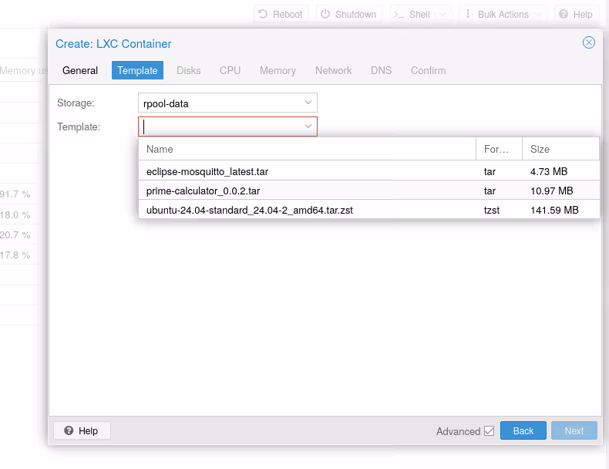Viewport: 609px width, 469px height.
Task: Pick the ubuntu-24.04-standard template
Action: coord(250,210)
